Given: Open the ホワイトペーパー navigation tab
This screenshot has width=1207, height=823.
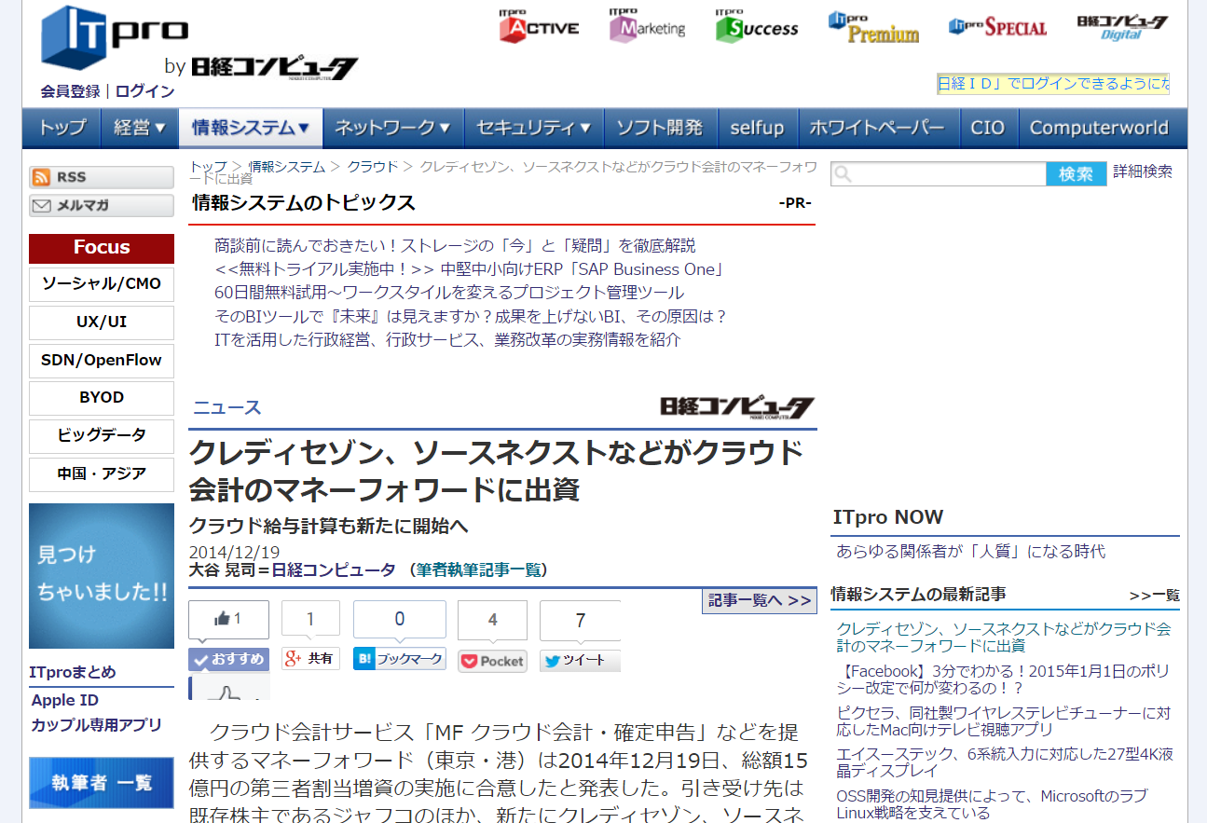Looking at the screenshot, I should (878, 128).
